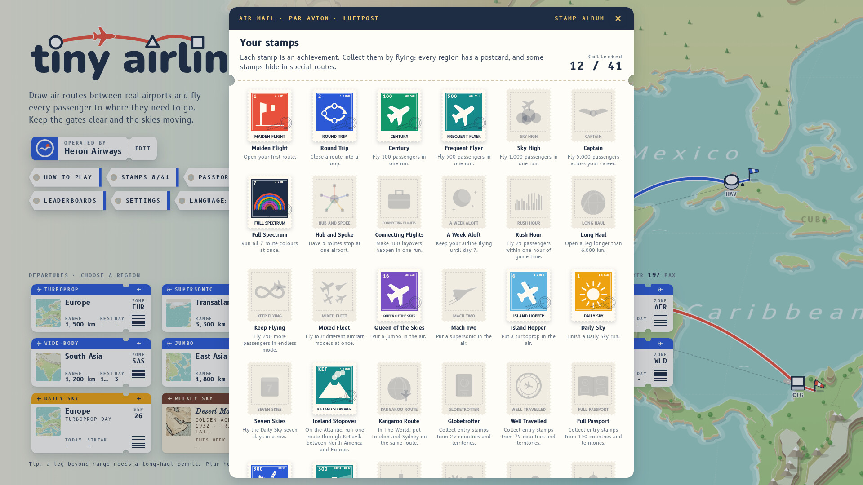Image resolution: width=863 pixels, height=485 pixels.
Task: Edit the Heron Airways operator name
Action: click(x=143, y=148)
